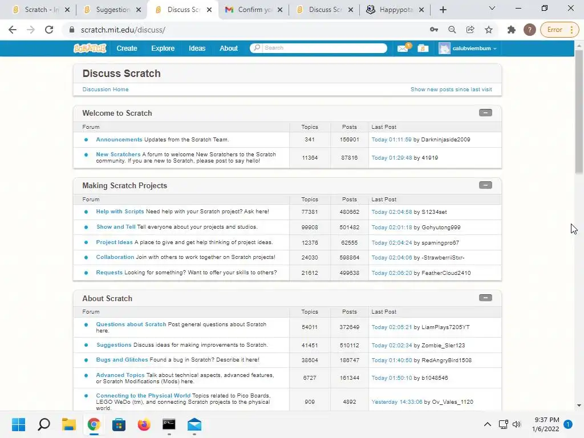
Task: Click the address bar URL
Action: [123, 30]
